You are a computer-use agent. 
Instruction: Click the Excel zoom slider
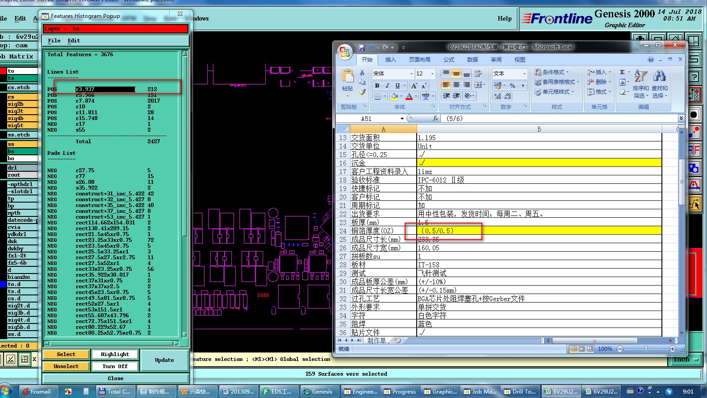coord(646,349)
